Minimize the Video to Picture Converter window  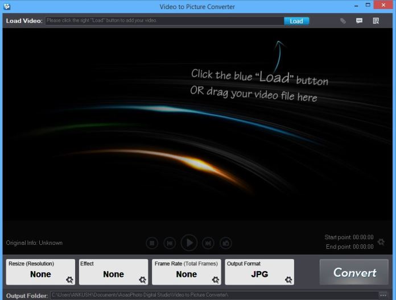(356, 6)
